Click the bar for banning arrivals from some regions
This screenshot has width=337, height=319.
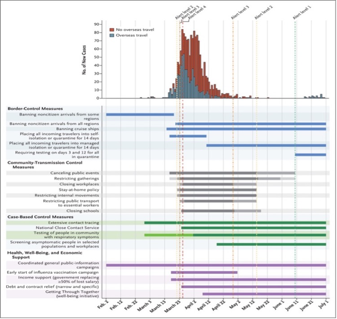pyautogui.click(x=140, y=114)
